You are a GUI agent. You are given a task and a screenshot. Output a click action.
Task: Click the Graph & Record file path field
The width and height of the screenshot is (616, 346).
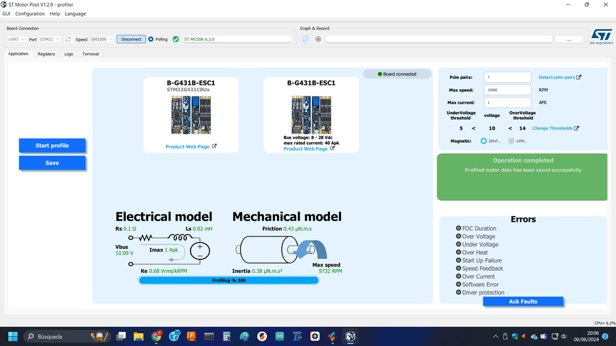(x=439, y=39)
